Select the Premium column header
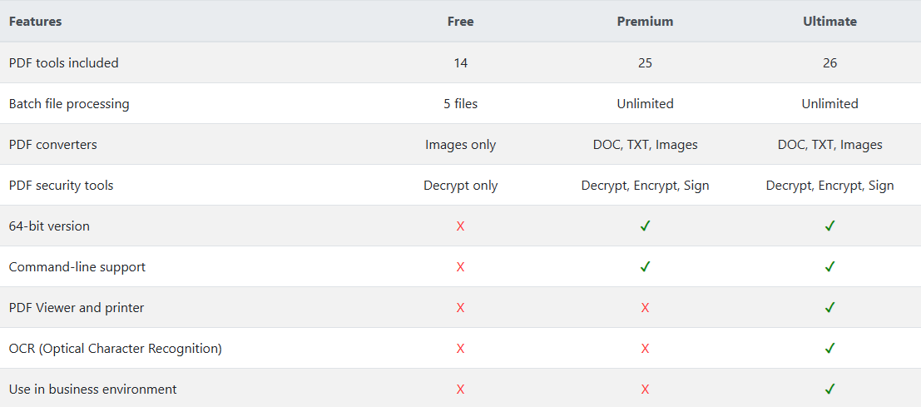 coord(645,22)
